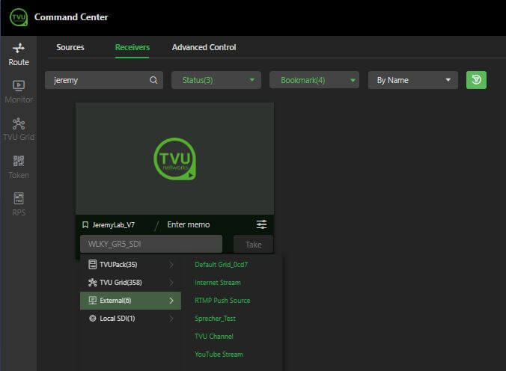Switch to the Sources tab
The width and height of the screenshot is (506, 371).
tap(70, 47)
